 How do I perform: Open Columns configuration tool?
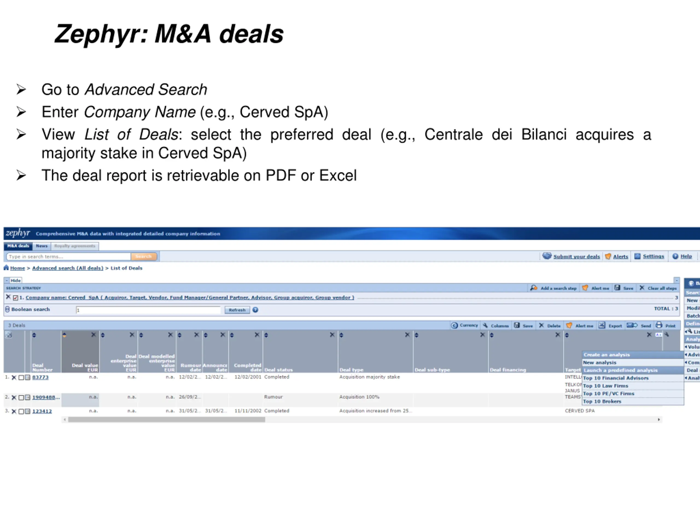click(495, 325)
